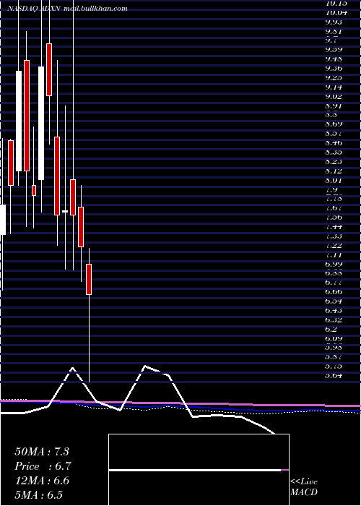This screenshot has width=361, height=506.
Task: Click the 6.66 price axis label
Action: 334,292
